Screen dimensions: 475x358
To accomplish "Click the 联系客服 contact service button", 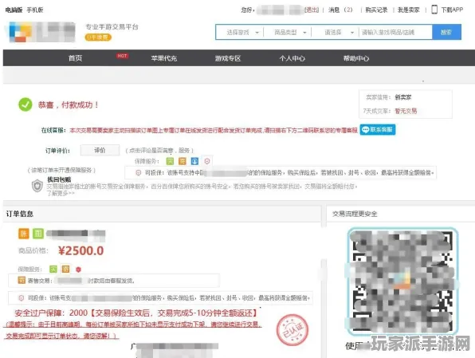I will 378,130.
